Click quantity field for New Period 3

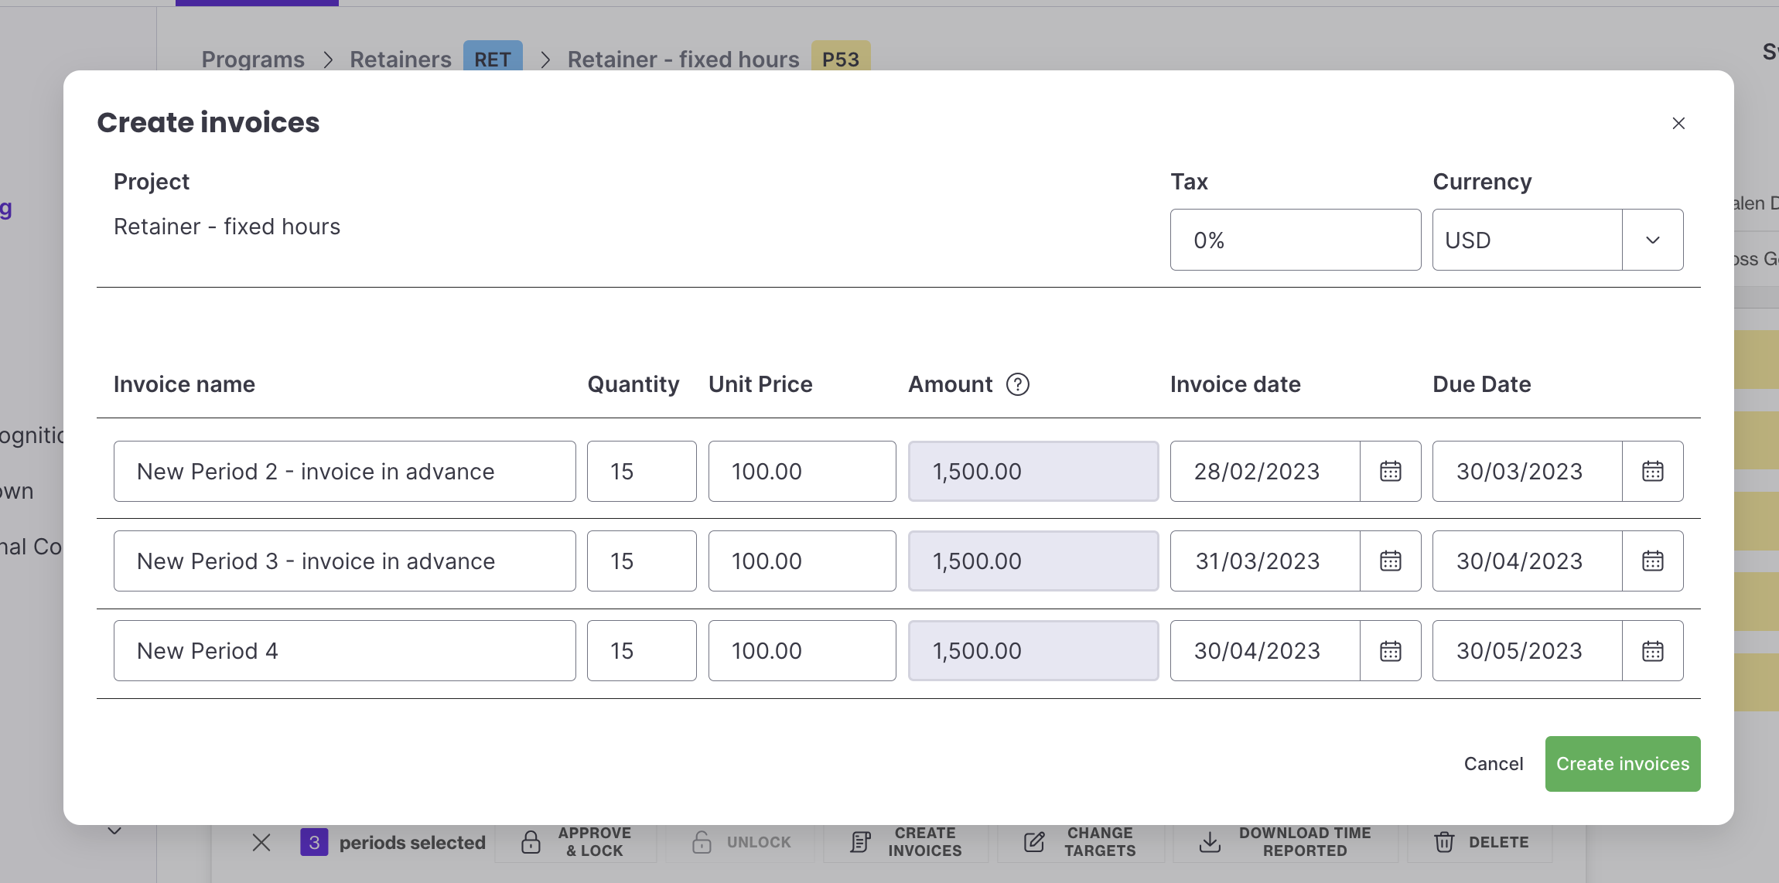click(x=642, y=561)
